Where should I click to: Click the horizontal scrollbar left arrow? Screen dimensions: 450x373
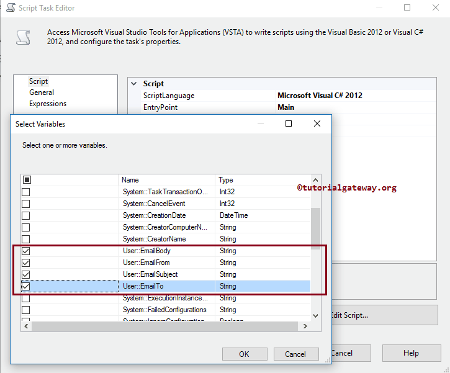coord(26,326)
